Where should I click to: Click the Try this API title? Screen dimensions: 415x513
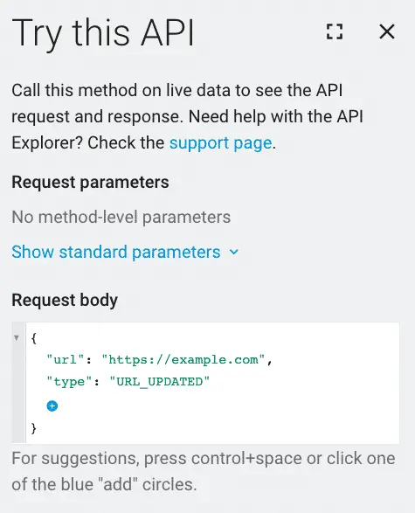(103, 32)
